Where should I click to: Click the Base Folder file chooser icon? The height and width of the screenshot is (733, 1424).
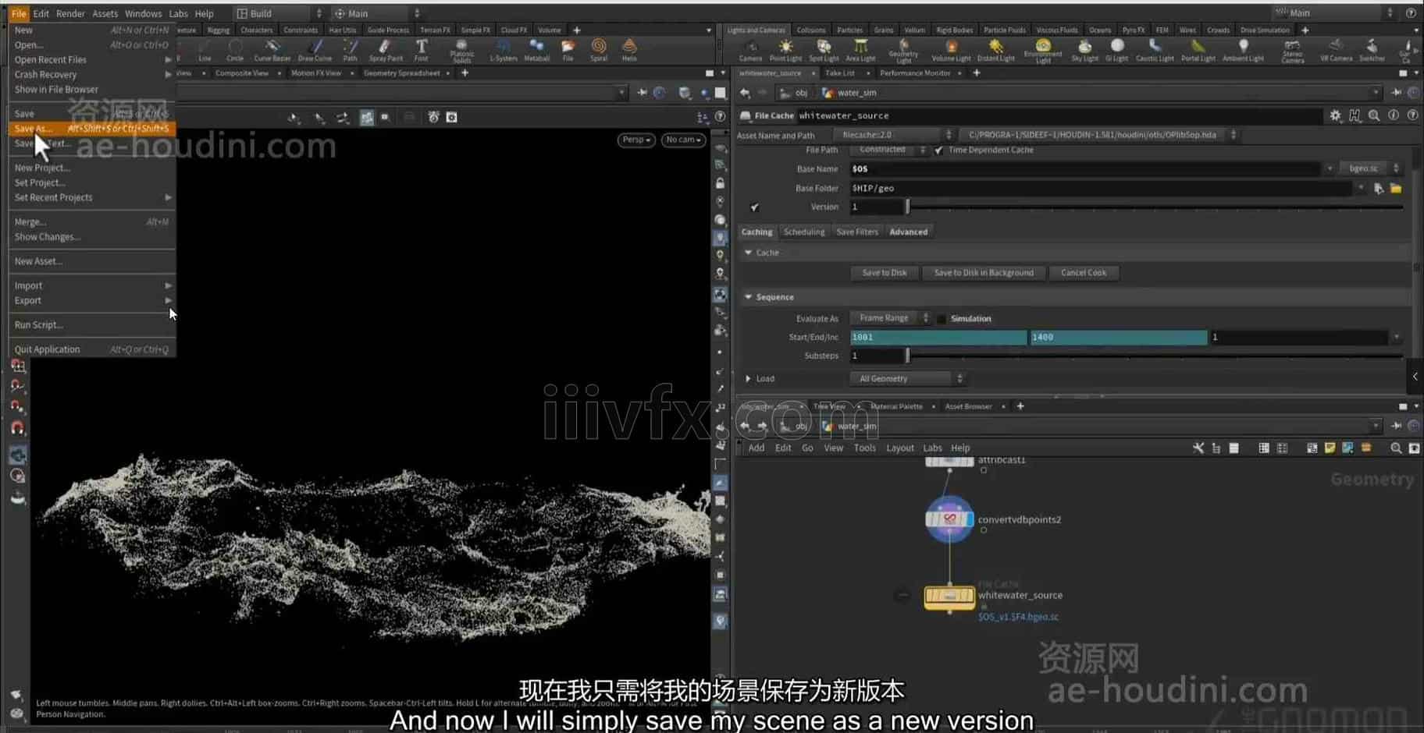(1396, 188)
